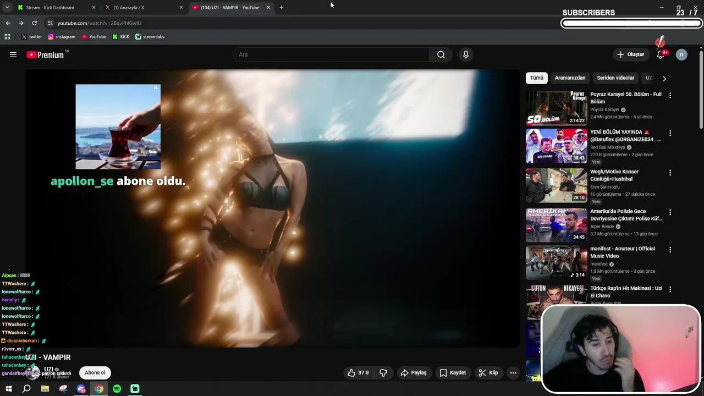The image size is (704, 396).
Task: Click the Paylaş share button
Action: tap(414, 372)
